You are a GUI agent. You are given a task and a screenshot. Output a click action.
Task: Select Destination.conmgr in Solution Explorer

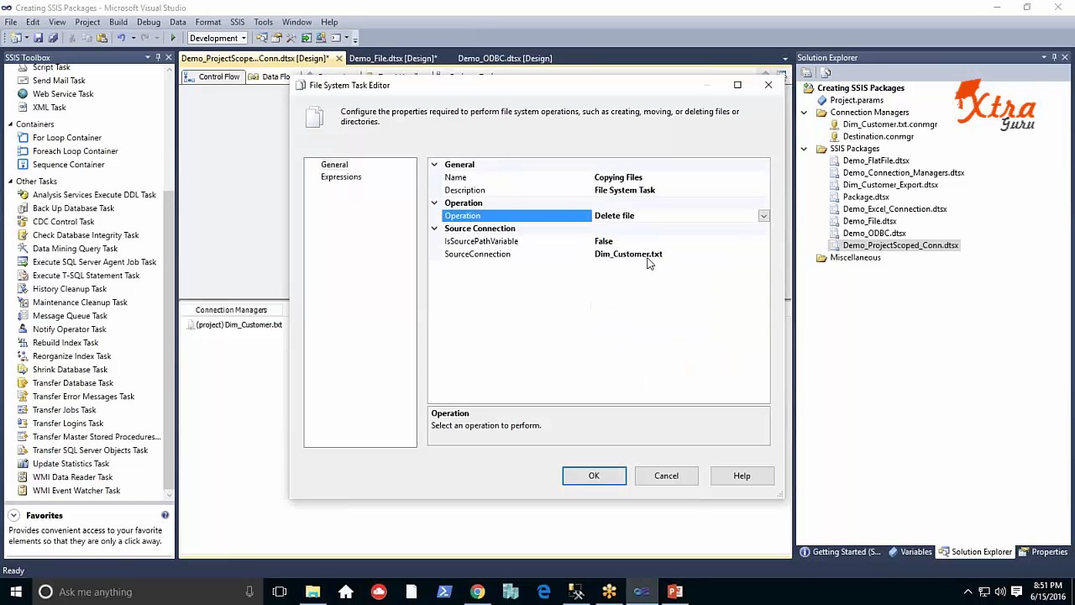tap(878, 136)
